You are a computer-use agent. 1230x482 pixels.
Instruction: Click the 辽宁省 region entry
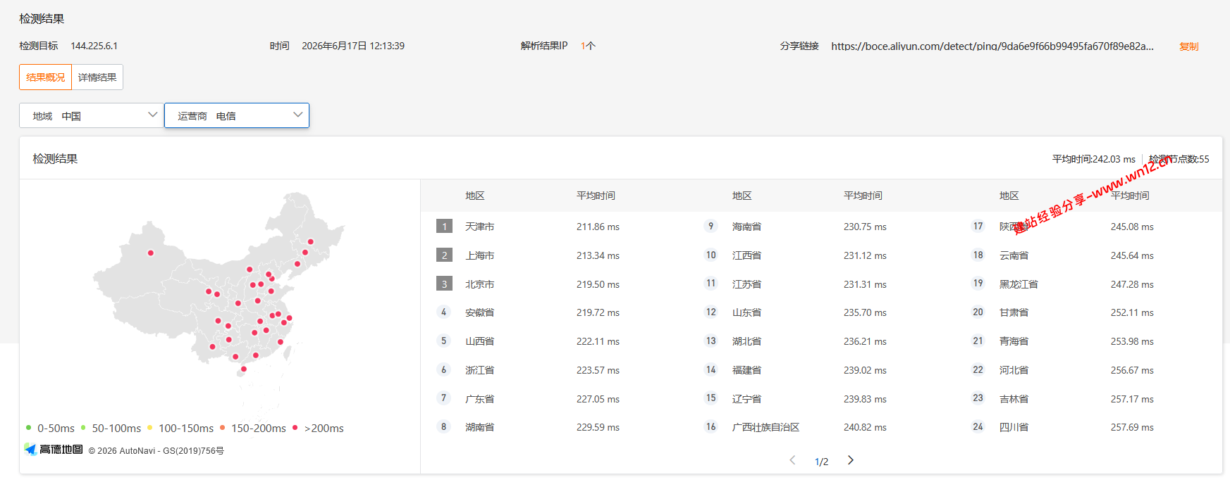pos(746,399)
